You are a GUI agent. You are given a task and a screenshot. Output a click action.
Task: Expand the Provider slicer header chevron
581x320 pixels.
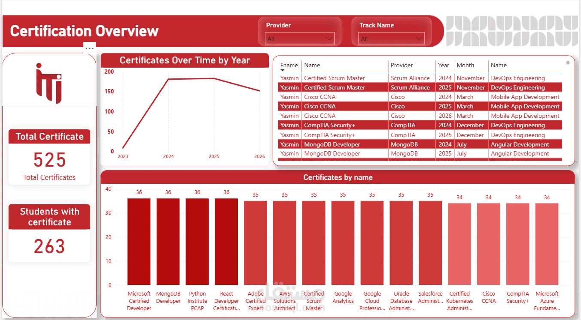[x=330, y=25]
